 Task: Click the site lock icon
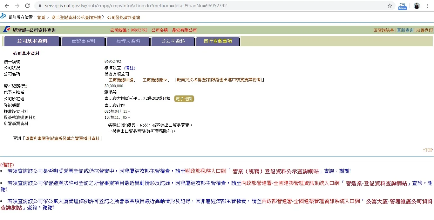point(40,6)
